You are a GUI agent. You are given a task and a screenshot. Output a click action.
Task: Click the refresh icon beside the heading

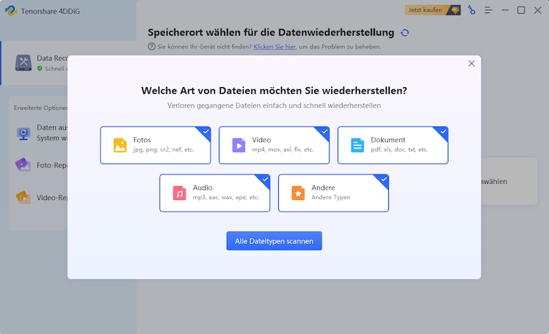[405, 33]
